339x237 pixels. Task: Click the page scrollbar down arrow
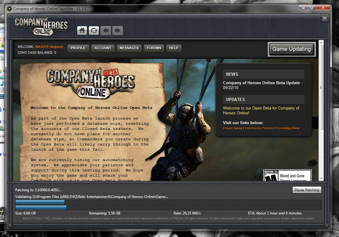(x=321, y=178)
